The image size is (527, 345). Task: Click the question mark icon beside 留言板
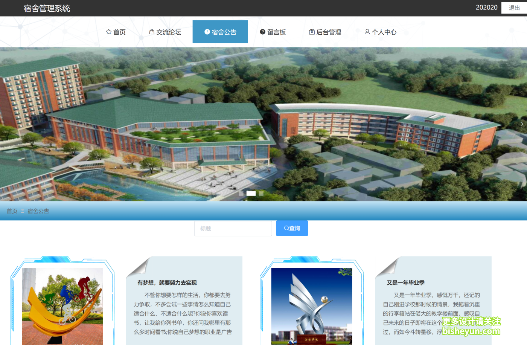tap(262, 32)
